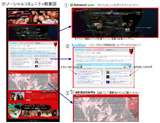Click the enlarged staff tweets scroll-down arrow

click(x=102, y=83)
